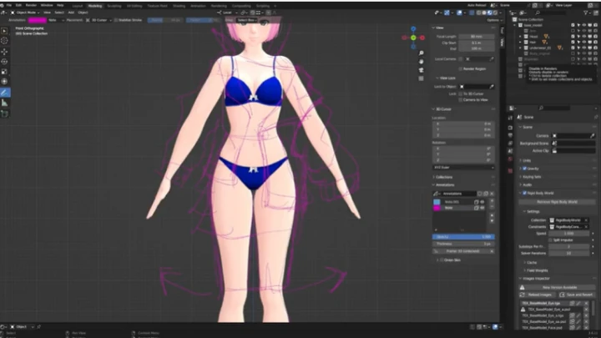
Task: Hide the Note annotation layer eye icon
Action: (x=482, y=208)
